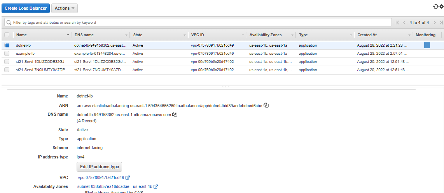This screenshot has height=193, width=444.
Task: Jump to last page of results
Action: click(x=441, y=23)
